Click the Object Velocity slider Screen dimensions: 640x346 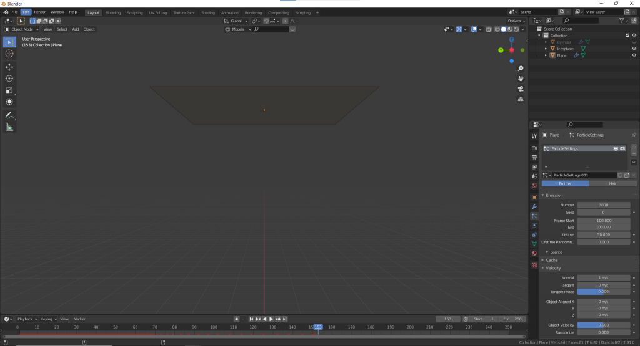pos(604,325)
